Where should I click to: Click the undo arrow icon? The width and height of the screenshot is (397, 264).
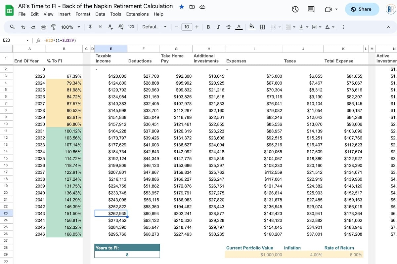(23, 27)
